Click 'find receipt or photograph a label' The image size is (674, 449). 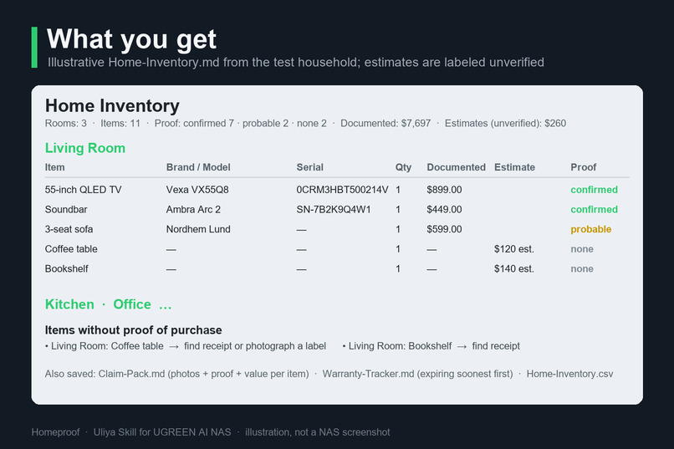255,346
